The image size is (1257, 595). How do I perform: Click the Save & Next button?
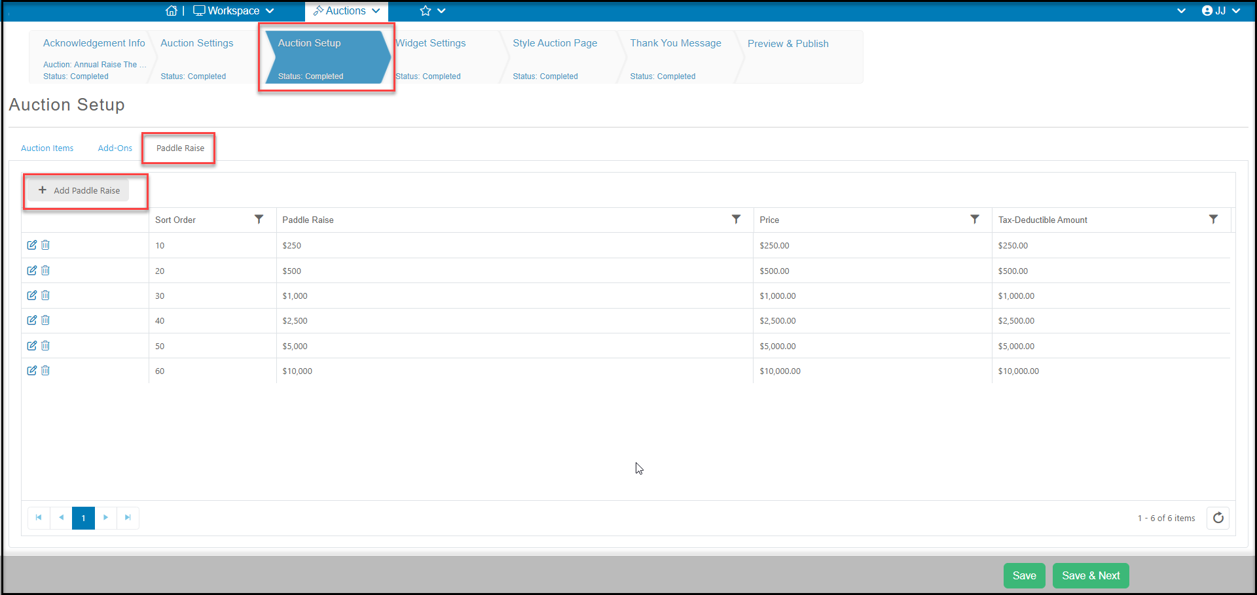pos(1091,575)
